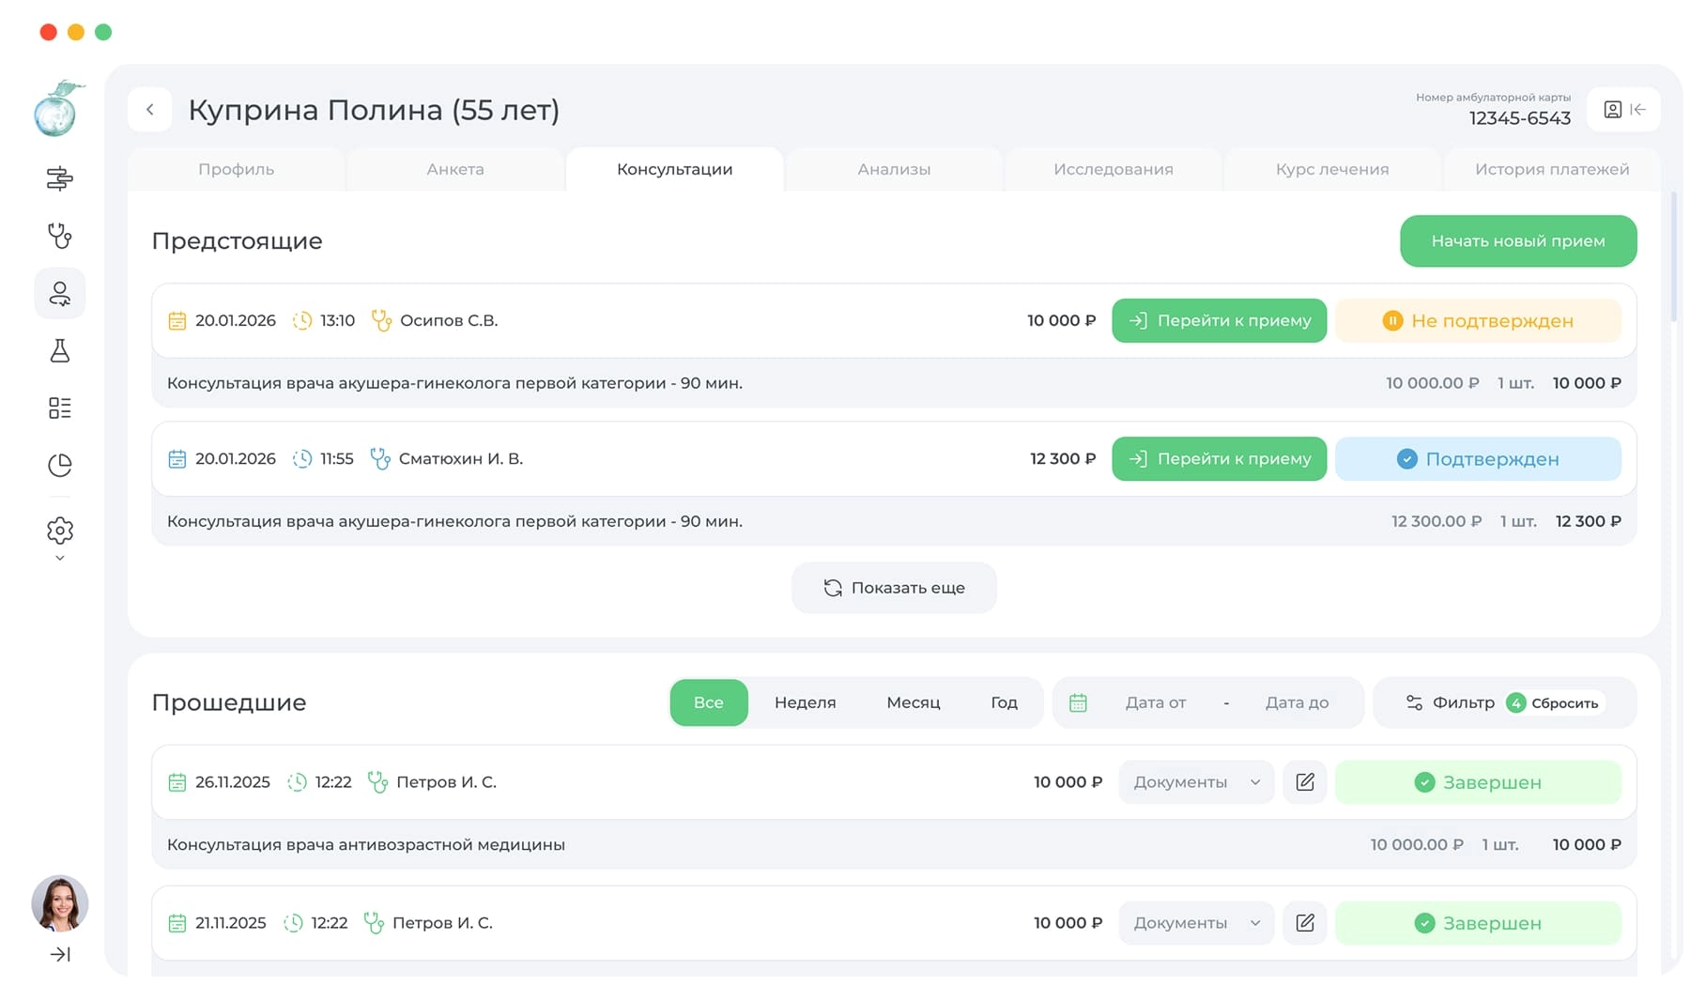Expand the chevron below settings gear
The width and height of the screenshot is (1690, 1001).
[59, 559]
